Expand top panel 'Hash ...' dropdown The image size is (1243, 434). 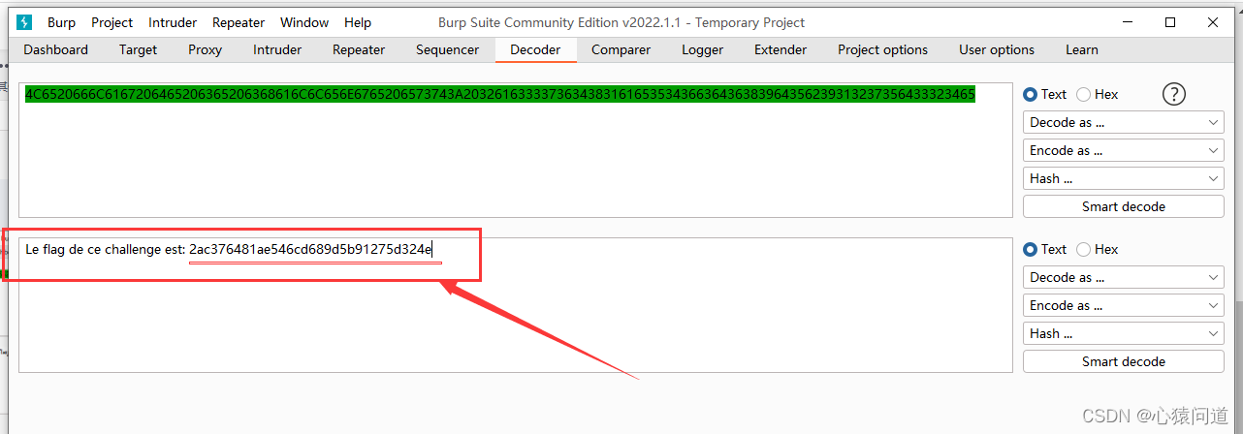point(1124,178)
